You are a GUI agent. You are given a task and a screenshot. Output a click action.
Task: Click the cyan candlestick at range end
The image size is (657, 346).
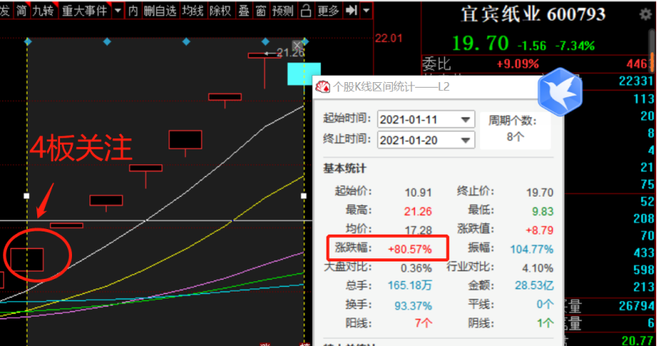[304, 74]
